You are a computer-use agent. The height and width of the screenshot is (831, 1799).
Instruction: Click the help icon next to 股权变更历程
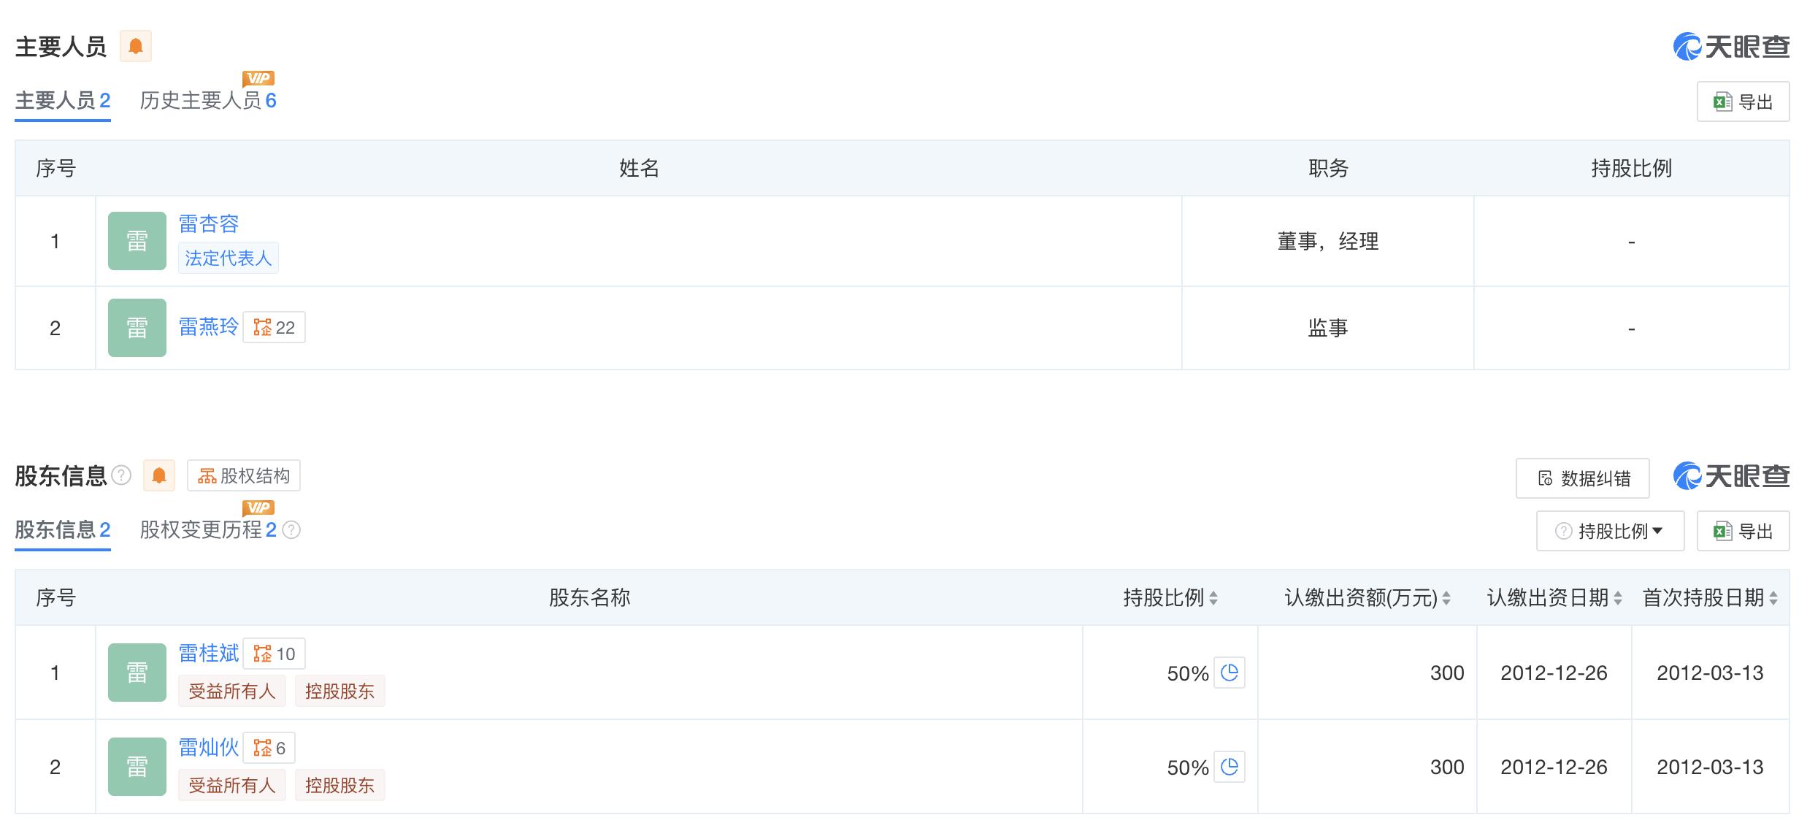pyautogui.click(x=291, y=530)
